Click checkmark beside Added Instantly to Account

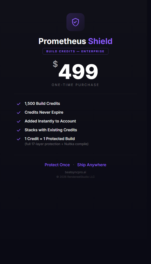point(18,121)
